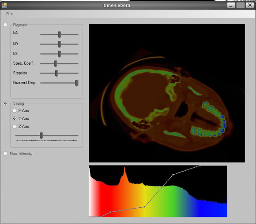The height and width of the screenshot is (224, 256).
Task: Click the Stepsize slider thumb
Action: [x=56, y=73]
